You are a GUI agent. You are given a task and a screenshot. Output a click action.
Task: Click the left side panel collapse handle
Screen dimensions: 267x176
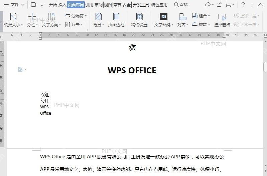[1, 22]
